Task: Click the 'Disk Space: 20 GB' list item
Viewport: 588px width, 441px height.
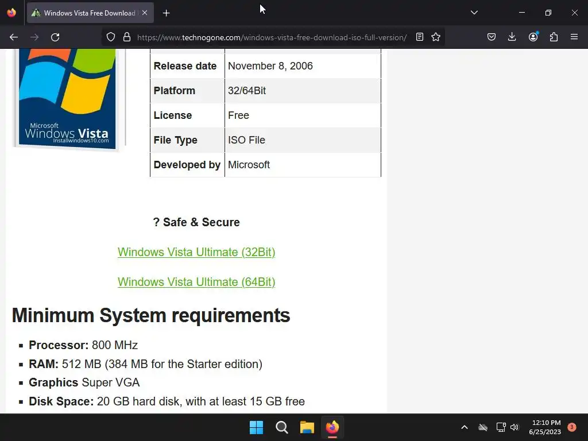Action: [167, 401]
